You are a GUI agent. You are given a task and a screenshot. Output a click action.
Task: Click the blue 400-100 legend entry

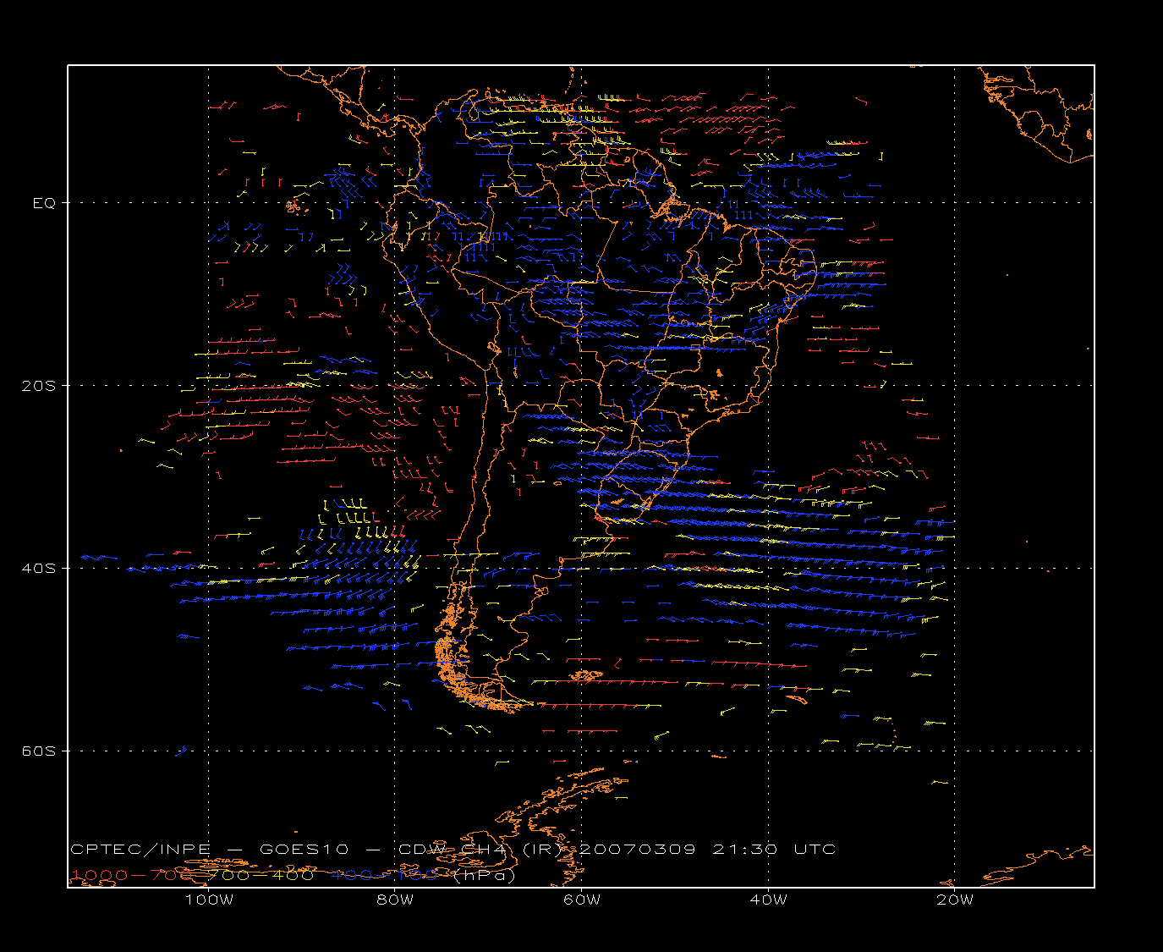pyautogui.click(x=385, y=875)
